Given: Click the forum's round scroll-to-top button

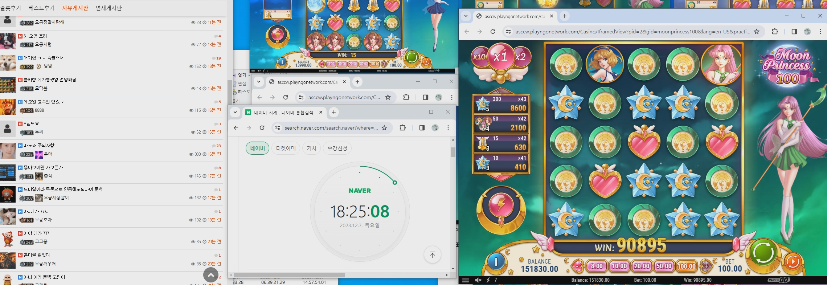Looking at the screenshot, I should [211, 275].
